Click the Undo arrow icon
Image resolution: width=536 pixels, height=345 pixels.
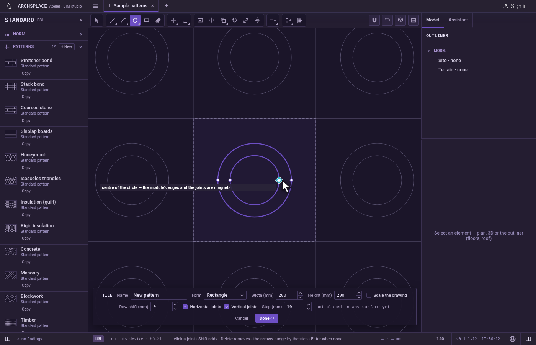pos(387,20)
